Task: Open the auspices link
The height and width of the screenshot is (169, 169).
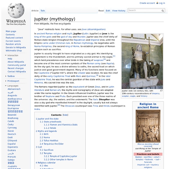Action: point(99,60)
